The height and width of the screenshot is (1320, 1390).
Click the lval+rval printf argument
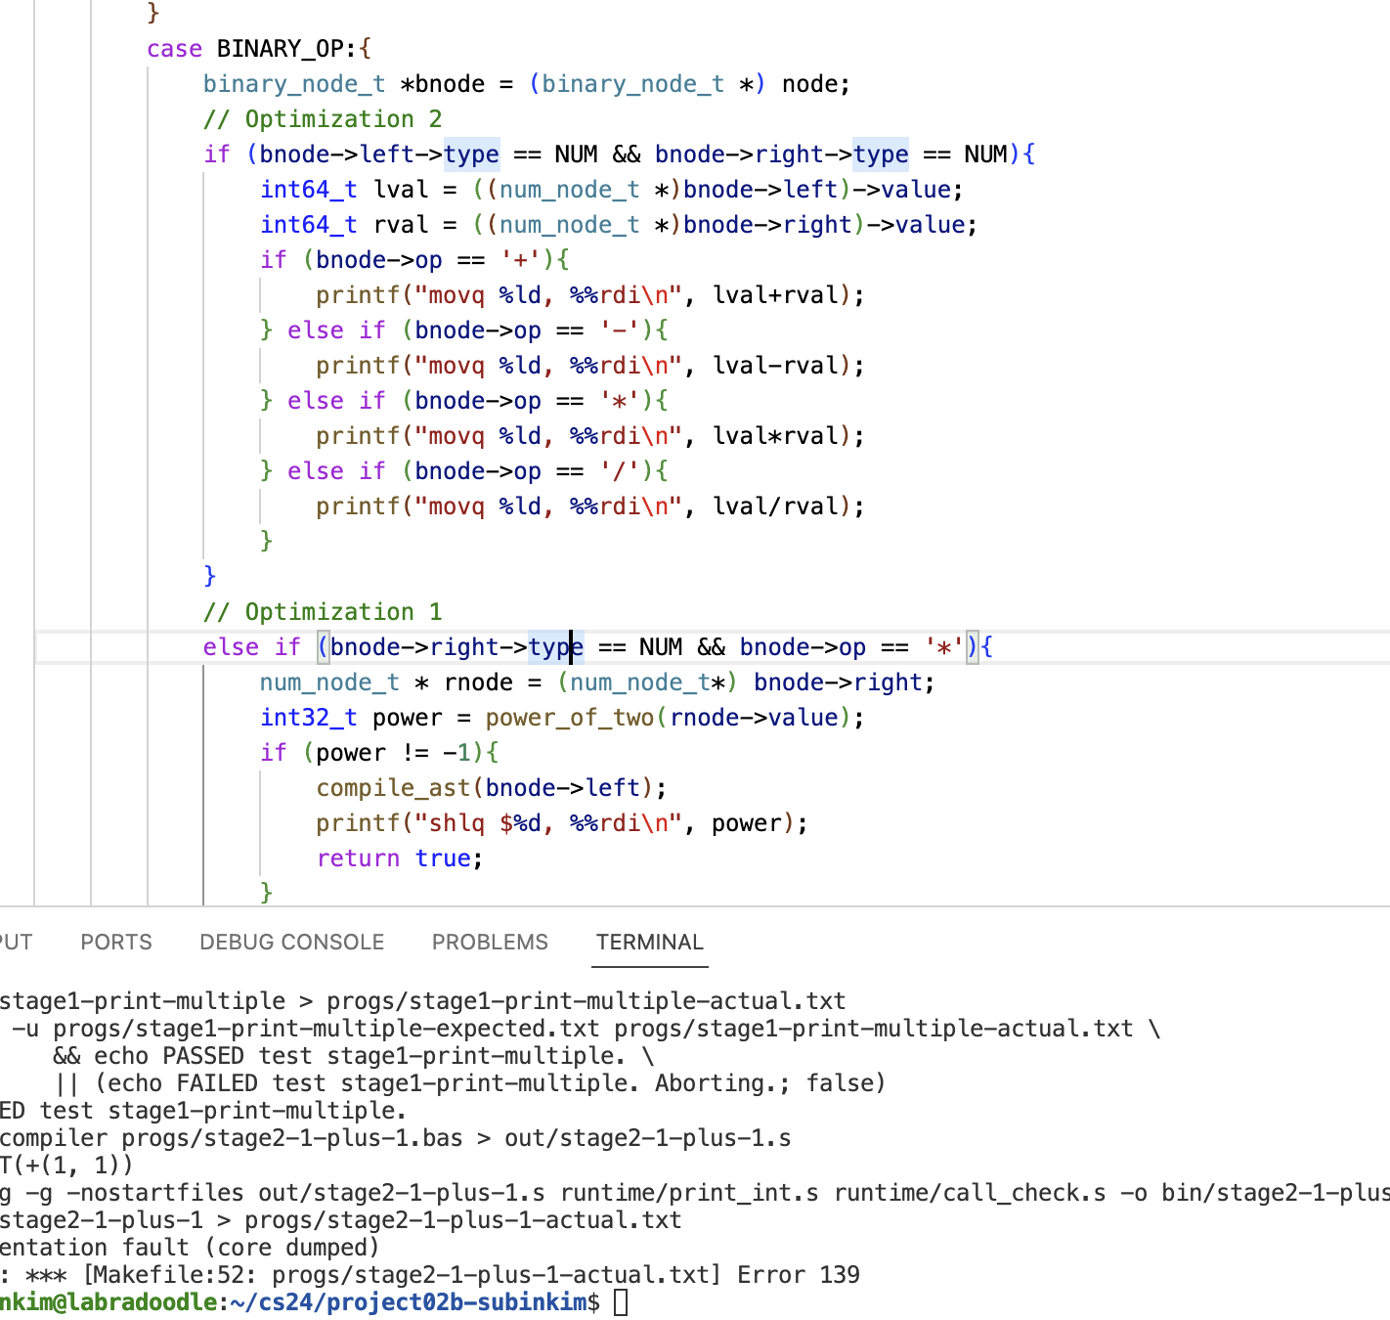[773, 295]
